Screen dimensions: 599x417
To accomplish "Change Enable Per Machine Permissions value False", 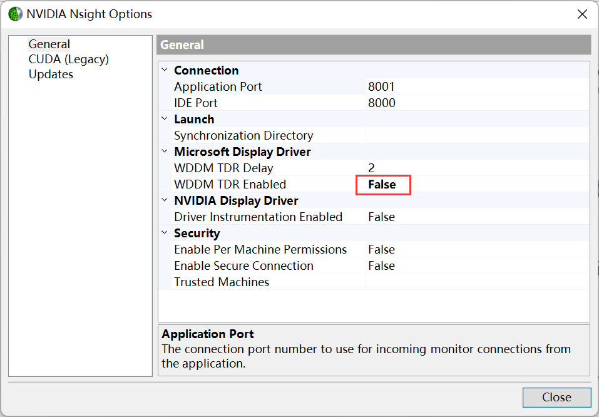I will [x=477, y=249].
